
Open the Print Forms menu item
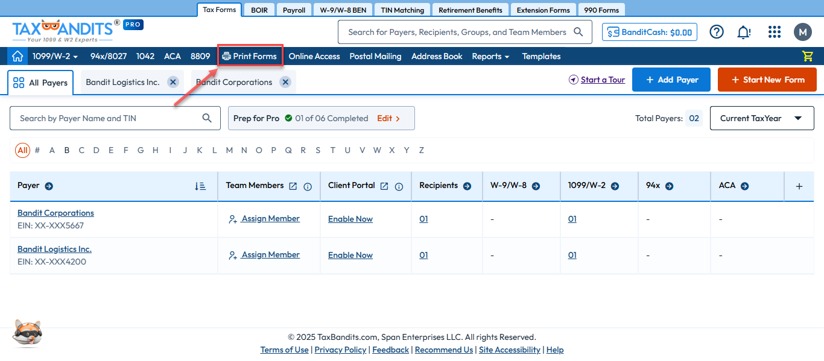[x=250, y=56]
